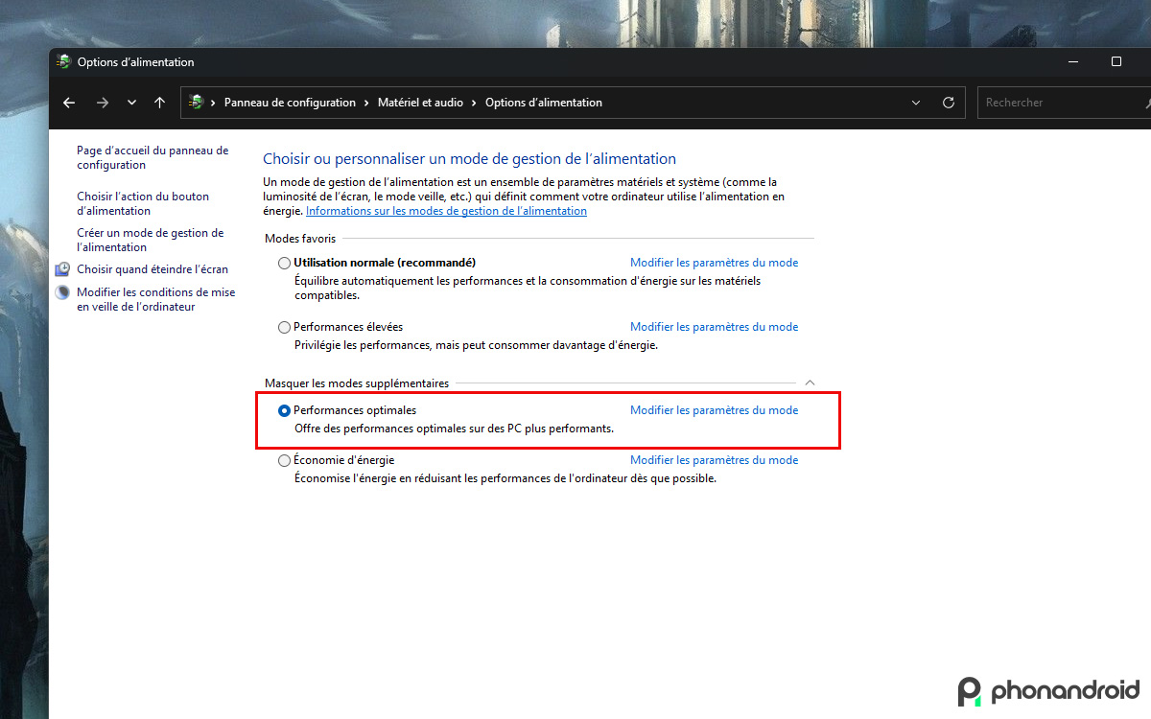
Task: Select the Utilisation normale power mode
Action: click(284, 262)
